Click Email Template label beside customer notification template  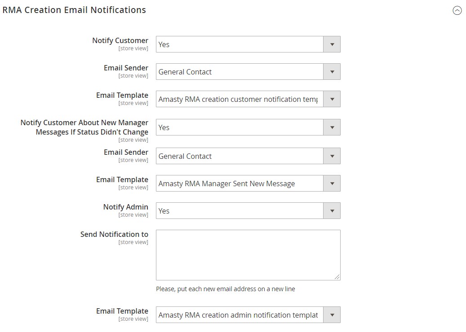(x=122, y=95)
